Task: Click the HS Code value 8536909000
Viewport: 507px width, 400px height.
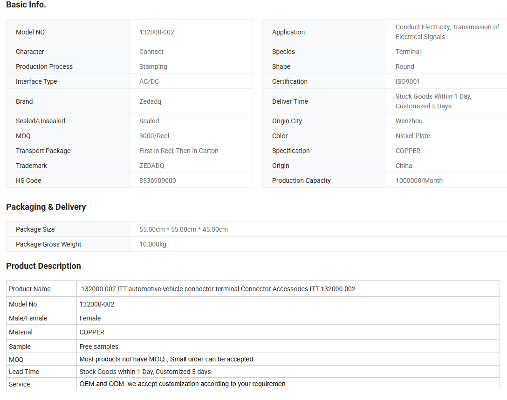Action: pyautogui.click(x=158, y=180)
